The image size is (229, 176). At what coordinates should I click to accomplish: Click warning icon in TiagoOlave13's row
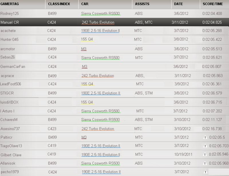[x=205, y=146]
